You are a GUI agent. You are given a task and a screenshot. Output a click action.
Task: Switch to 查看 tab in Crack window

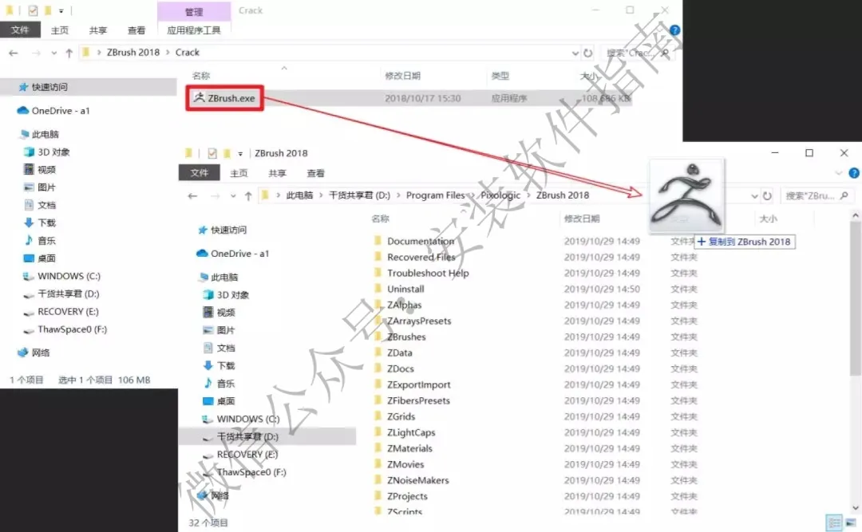tap(136, 30)
